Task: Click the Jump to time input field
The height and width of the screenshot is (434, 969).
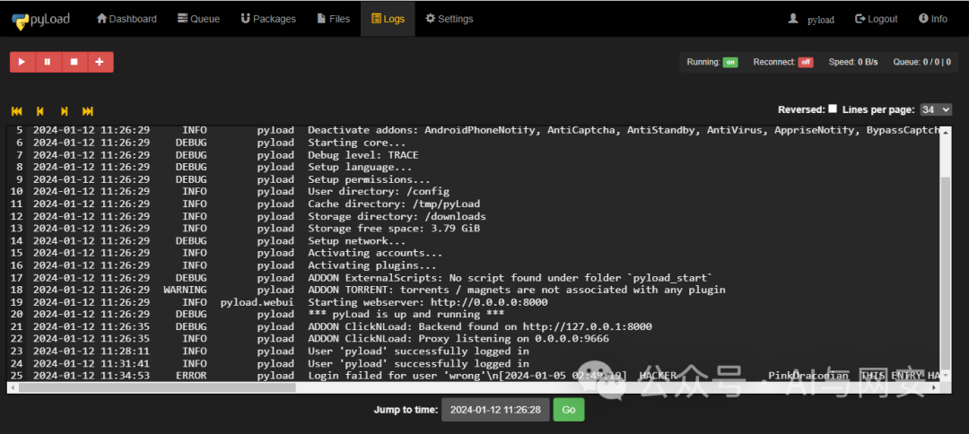Action: pos(495,409)
